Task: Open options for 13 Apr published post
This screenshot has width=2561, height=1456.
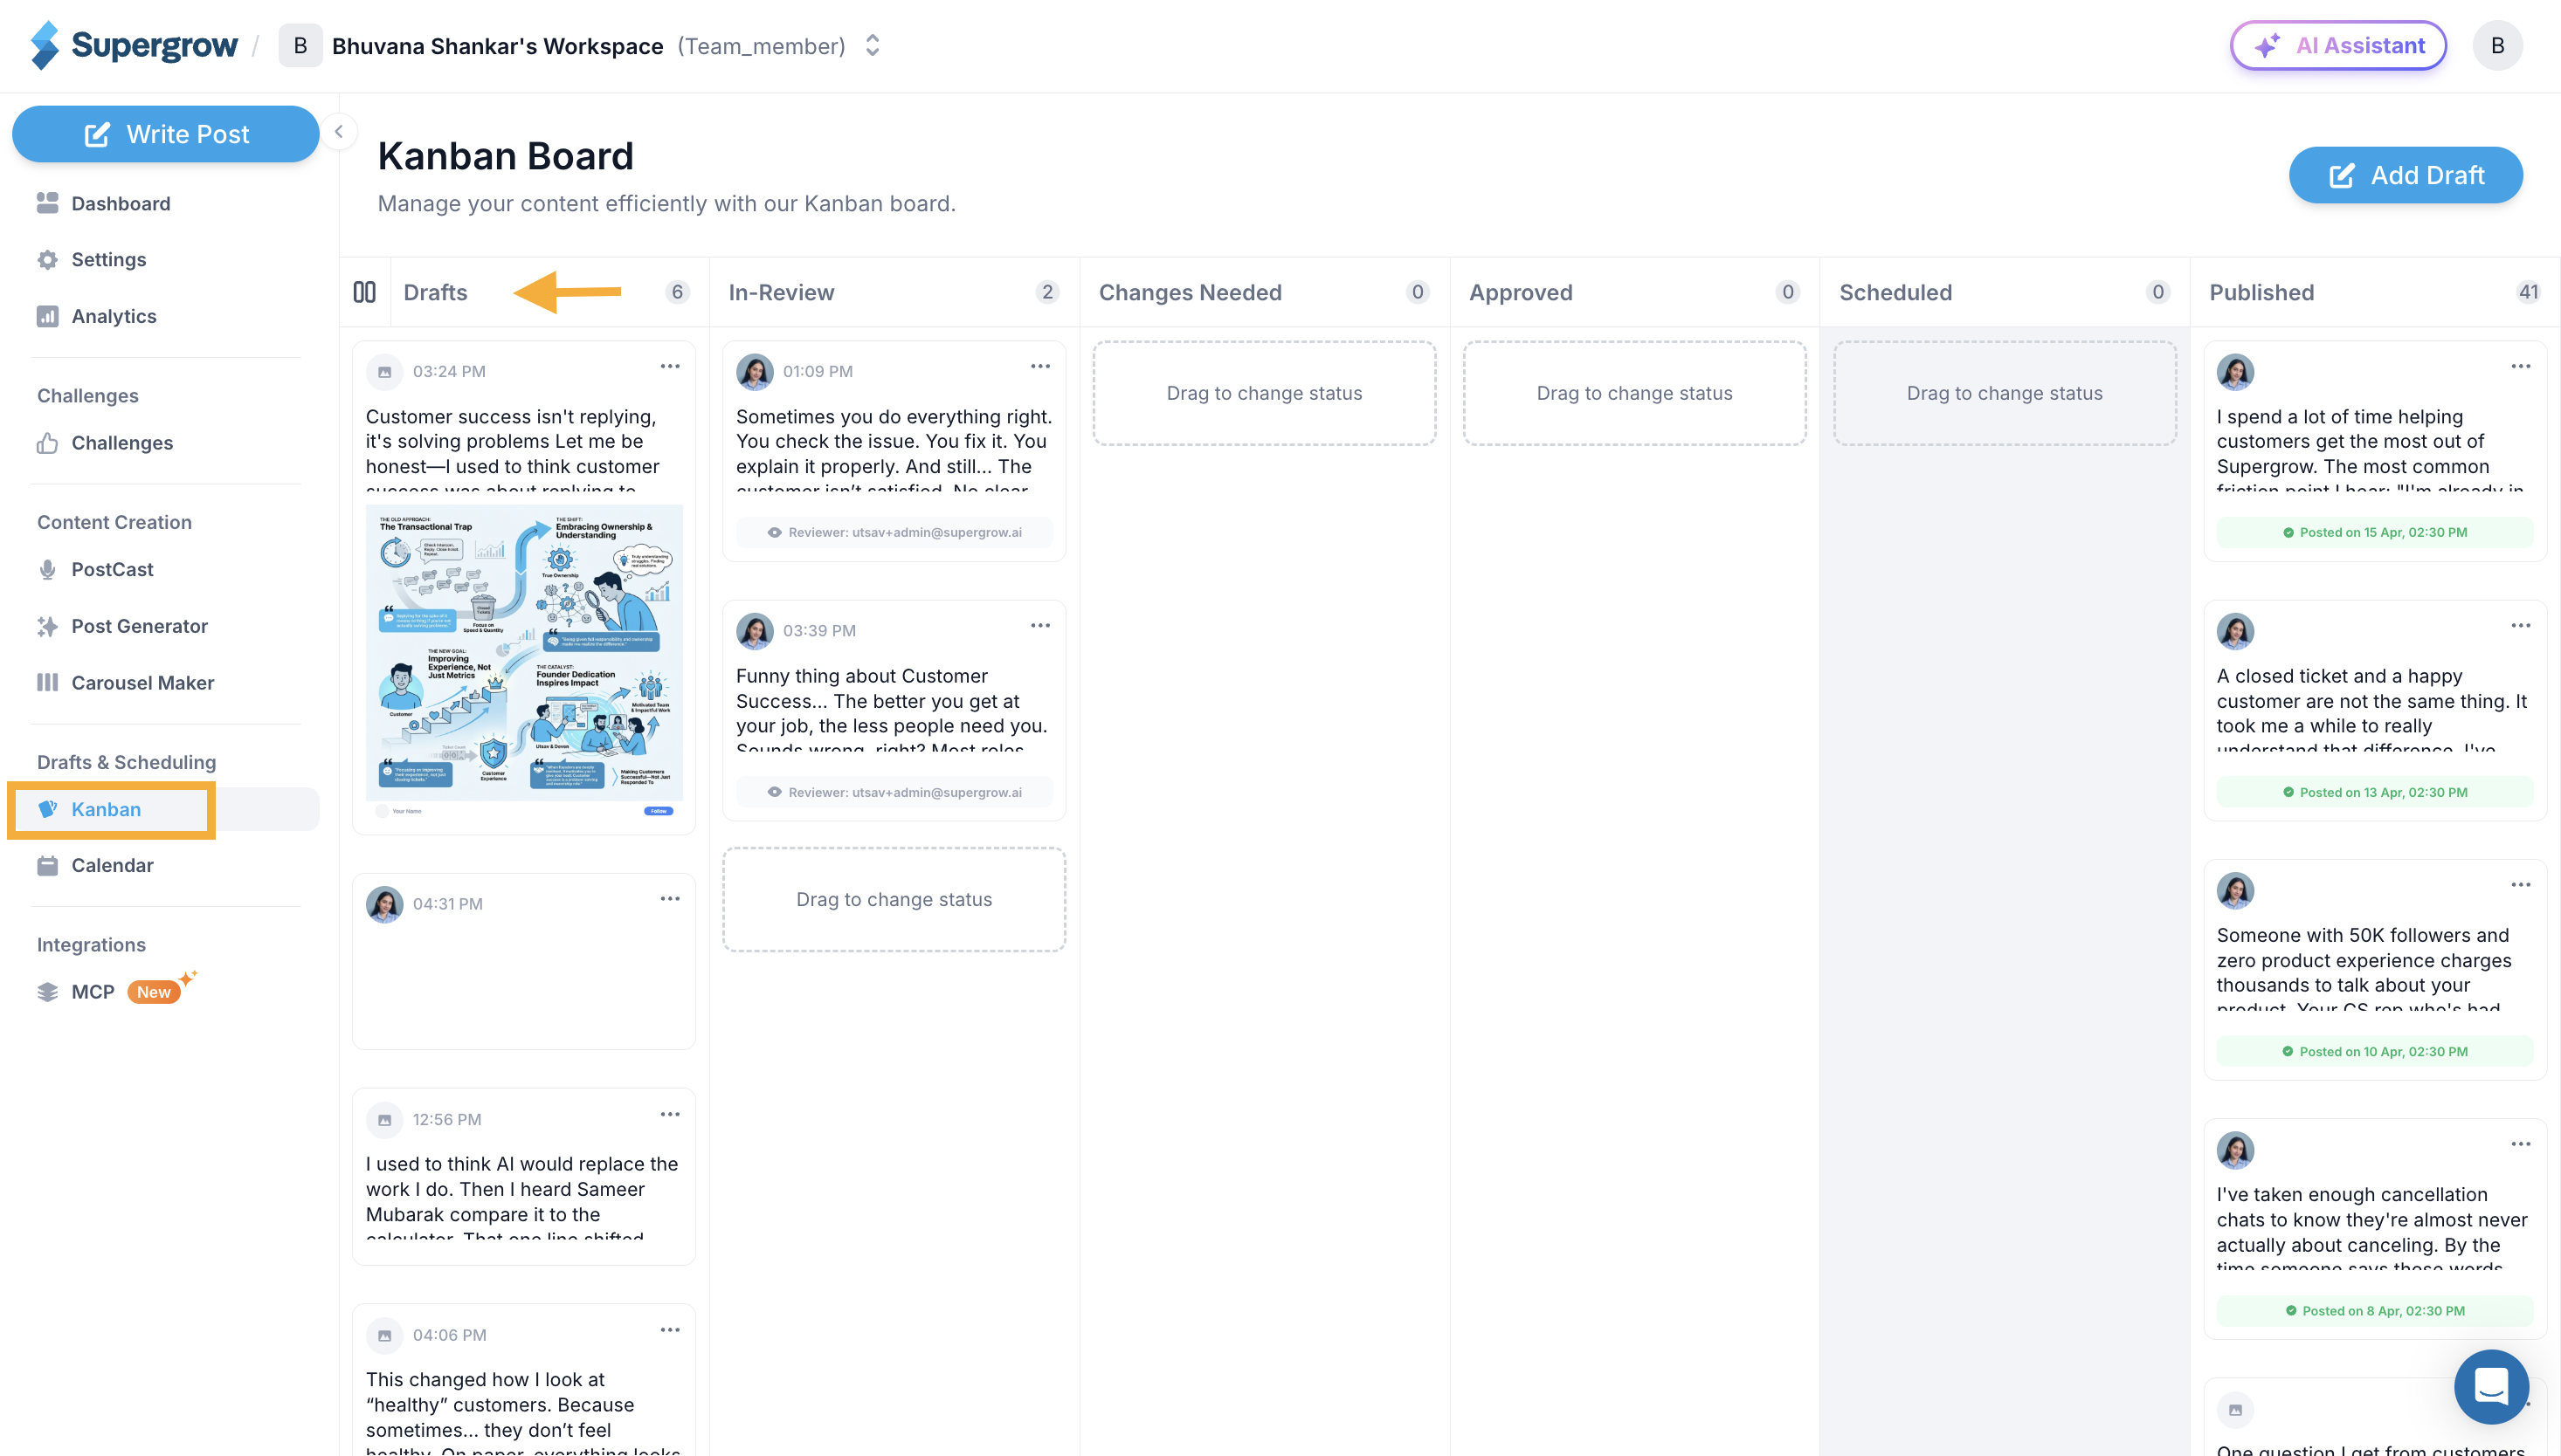Action: click(x=2520, y=626)
